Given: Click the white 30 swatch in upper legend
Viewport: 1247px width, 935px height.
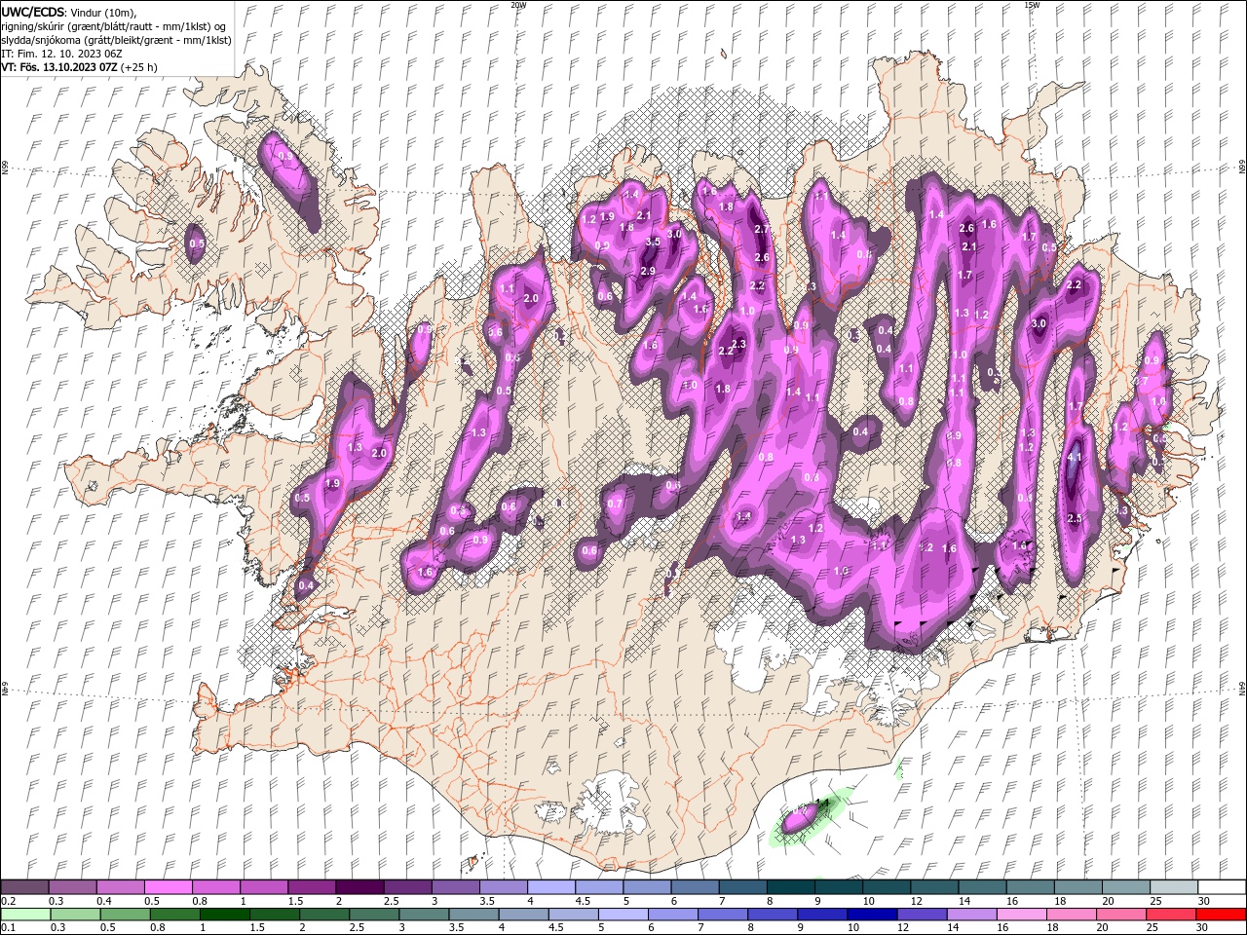Looking at the screenshot, I should tap(1221, 887).
